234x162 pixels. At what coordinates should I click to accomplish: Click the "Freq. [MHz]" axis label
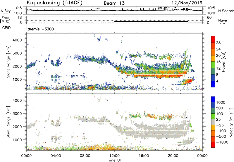point(5,20)
